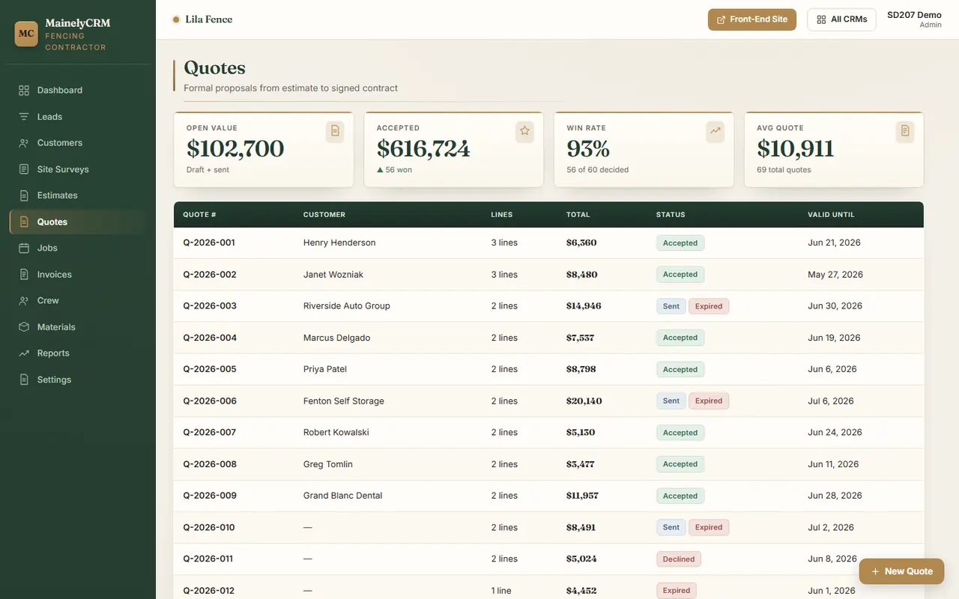Screen dimensions: 959x599
Task: Select customer Priya Patel
Action: (325, 369)
